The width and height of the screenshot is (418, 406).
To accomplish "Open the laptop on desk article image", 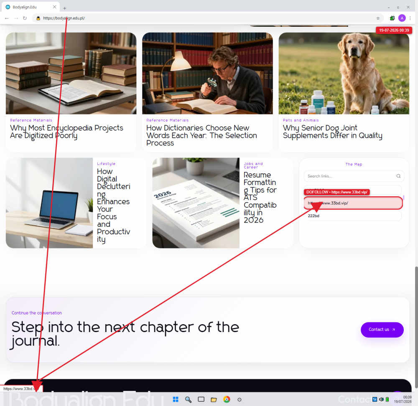I will tap(49, 203).
